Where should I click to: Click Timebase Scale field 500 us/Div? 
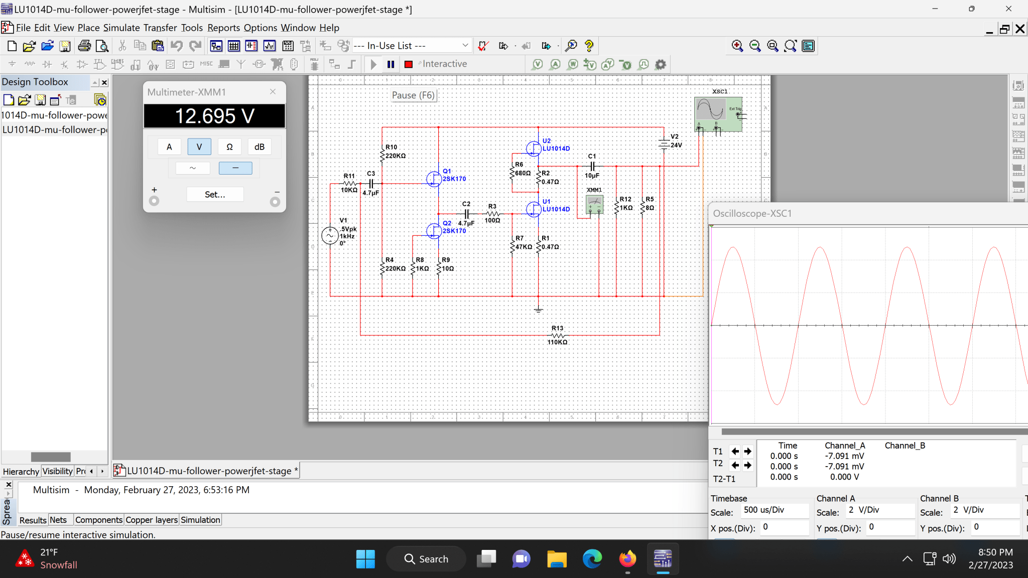pos(775,511)
